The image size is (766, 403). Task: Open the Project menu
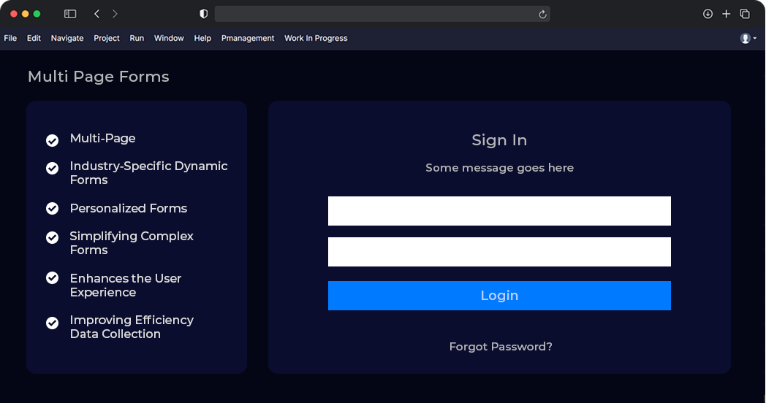coord(107,39)
